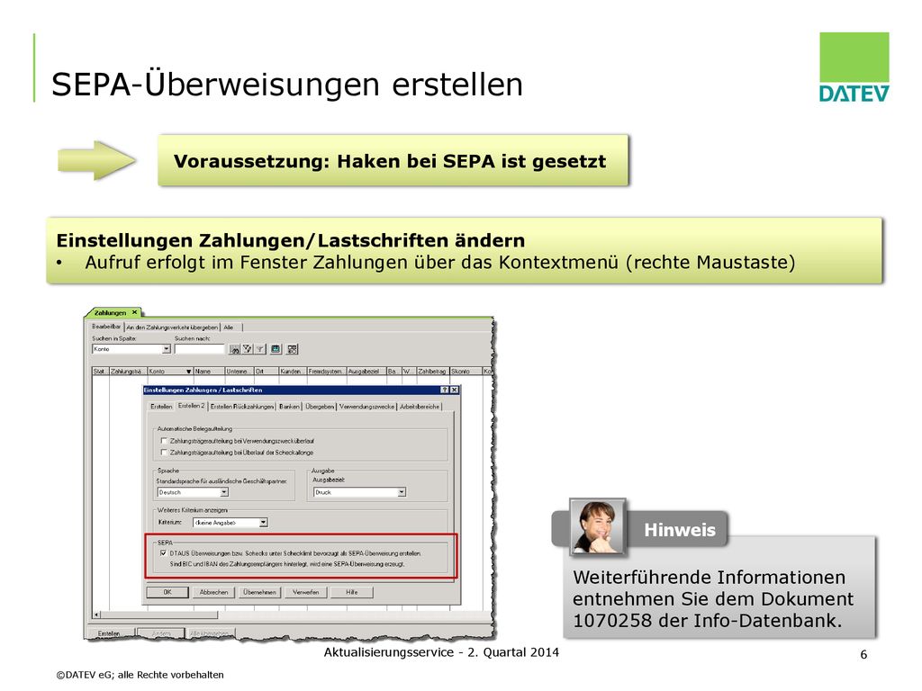This screenshot has height=691, width=922.
Task: Click the Unterne... column header
Action: pos(240,372)
